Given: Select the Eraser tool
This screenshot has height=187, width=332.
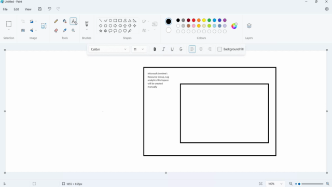Looking at the screenshot, I should click(x=56, y=31).
